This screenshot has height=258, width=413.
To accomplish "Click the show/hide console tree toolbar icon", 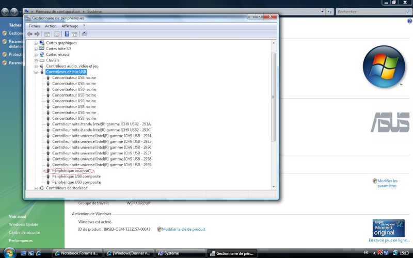I will pos(47,34).
